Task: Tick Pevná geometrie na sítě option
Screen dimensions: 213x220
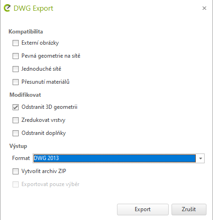Action: (15, 56)
